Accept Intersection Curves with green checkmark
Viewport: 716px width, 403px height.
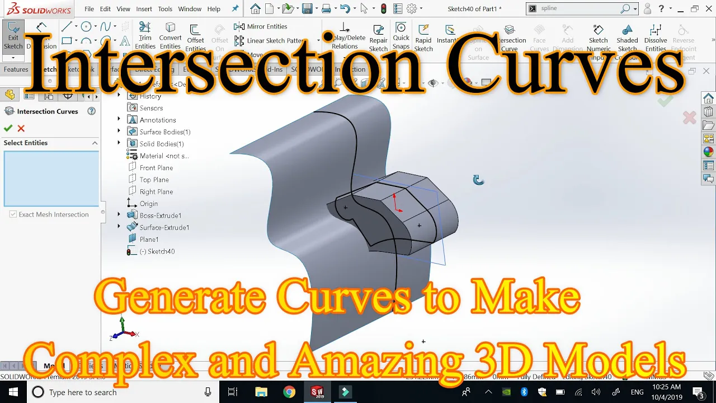click(x=8, y=128)
